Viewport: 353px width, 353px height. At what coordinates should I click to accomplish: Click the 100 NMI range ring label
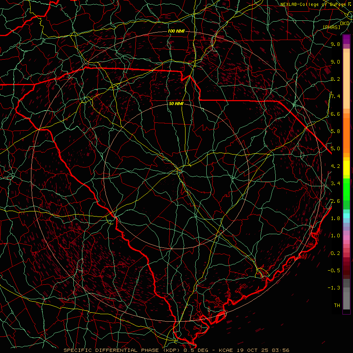point(176,31)
